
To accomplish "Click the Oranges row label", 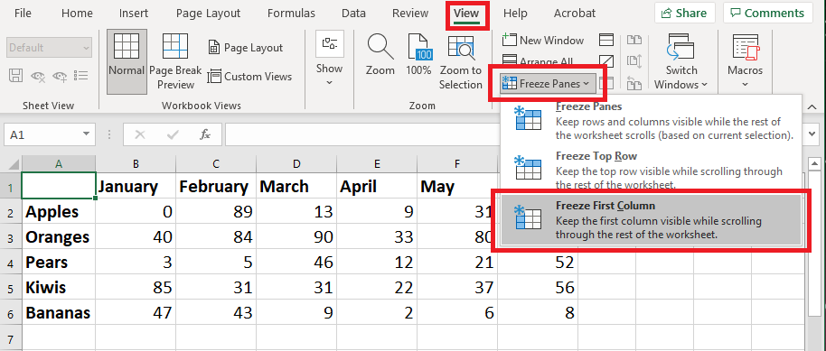I will (x=59, y=236).
